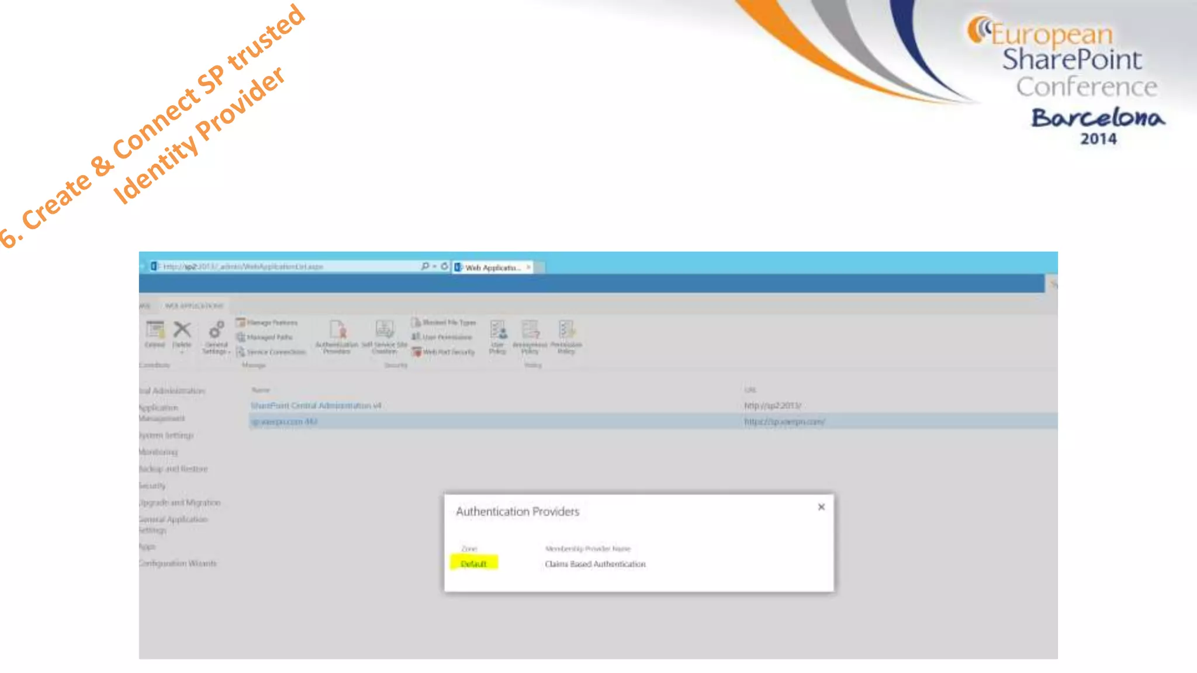The height and width of the screenshot is (673, 1197).
Task: Click the Delete X icon
Action: [182, 331]
